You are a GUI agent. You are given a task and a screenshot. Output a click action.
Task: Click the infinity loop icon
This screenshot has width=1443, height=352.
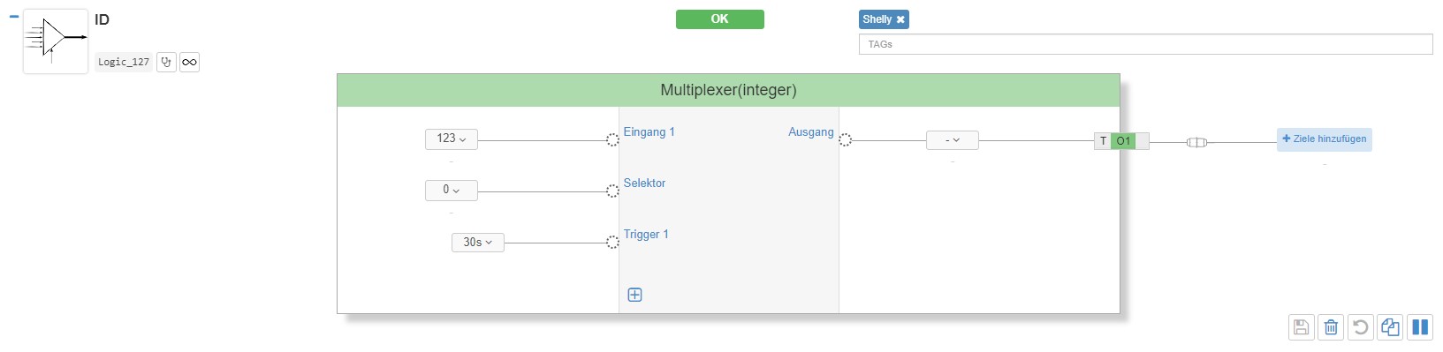pyautogui.click(x=189, y=62)
